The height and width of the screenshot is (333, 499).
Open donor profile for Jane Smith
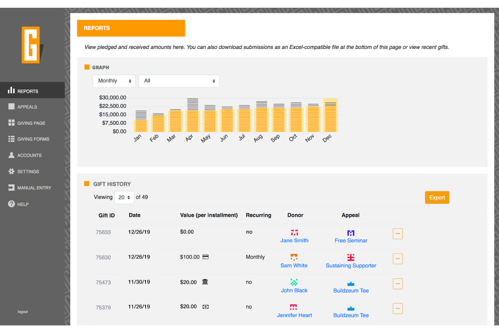click(x=294, y=240)
